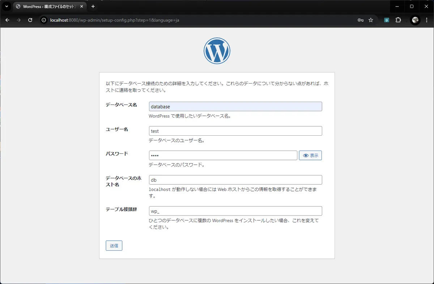
Task: Click the データベースのホスト名 label
Action: (x=123, y=181)
